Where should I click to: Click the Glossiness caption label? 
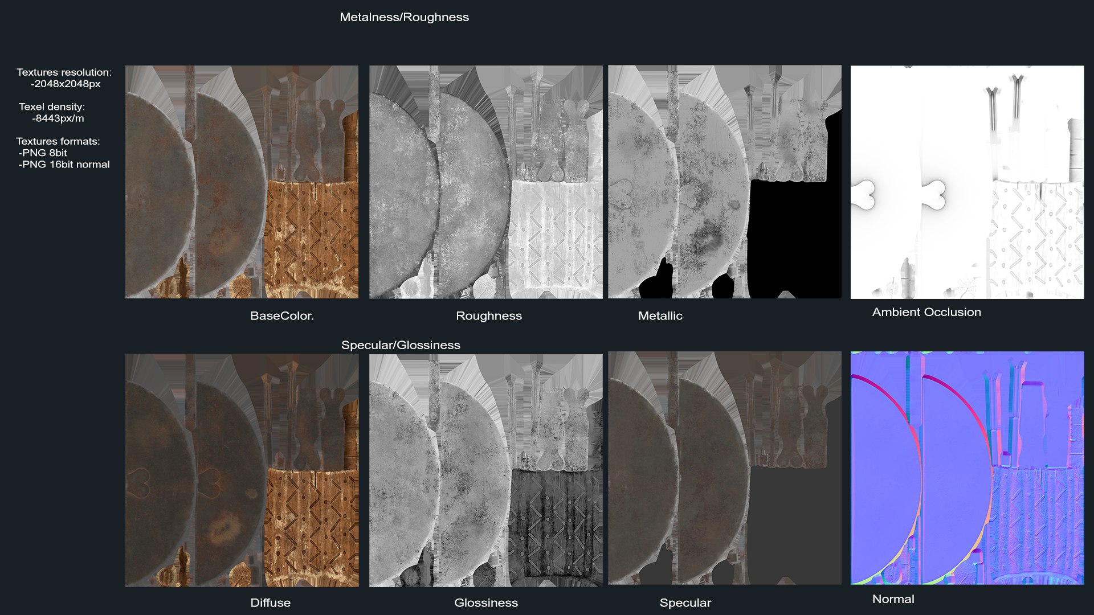coord(485,603)
